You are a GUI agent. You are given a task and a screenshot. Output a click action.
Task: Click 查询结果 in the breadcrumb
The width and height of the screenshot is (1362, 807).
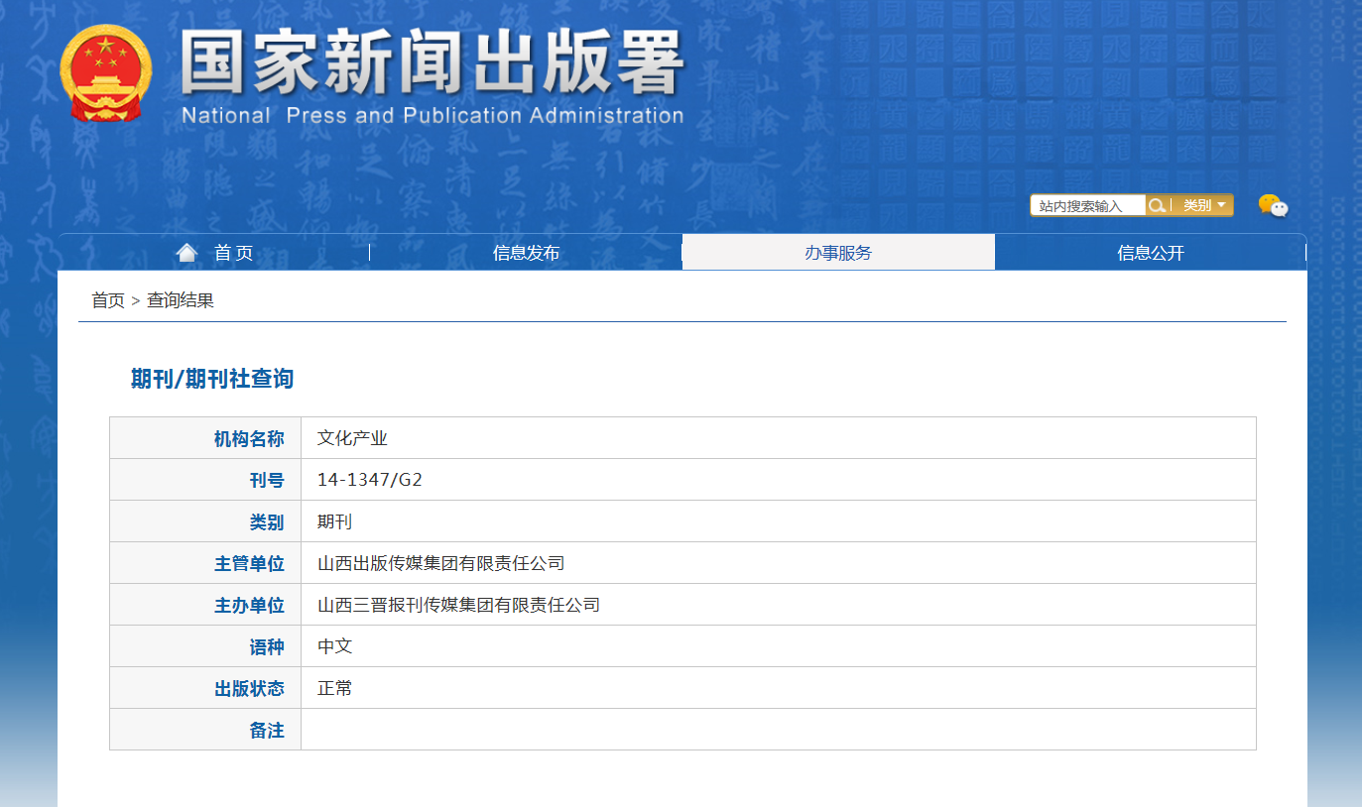(181, 300)
